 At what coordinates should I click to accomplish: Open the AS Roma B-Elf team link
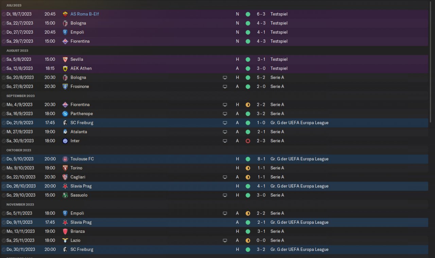pos(85,14)
